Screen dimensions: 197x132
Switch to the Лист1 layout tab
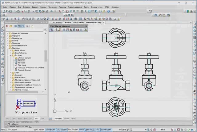pyautogui.click(x=66, y=118)
